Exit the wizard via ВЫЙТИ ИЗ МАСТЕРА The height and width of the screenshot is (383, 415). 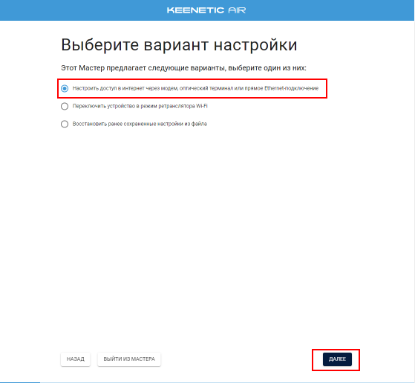tap(129, 359)
